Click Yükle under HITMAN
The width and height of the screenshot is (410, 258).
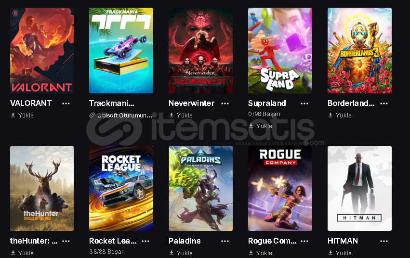340,253
